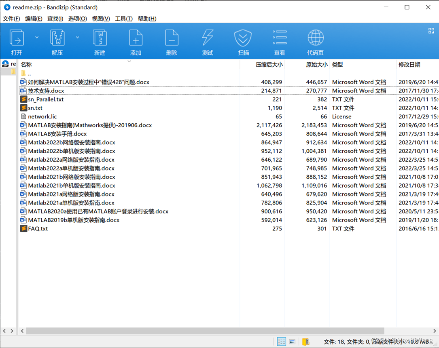The image size is (439, 348).
Task: Select sn.txt file
Action: tap(35, 108)
